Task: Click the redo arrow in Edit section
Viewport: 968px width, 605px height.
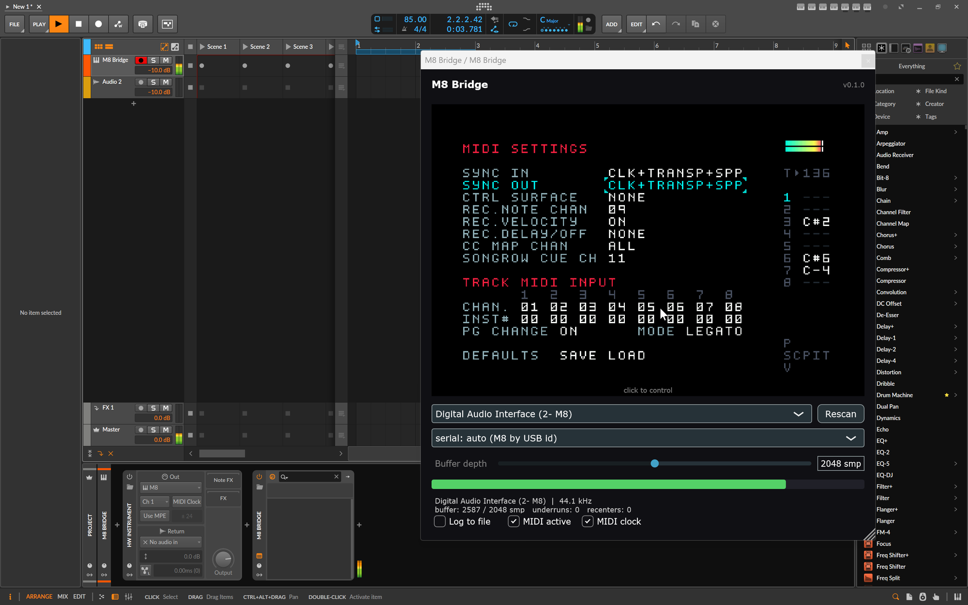Action: point(676,24)
